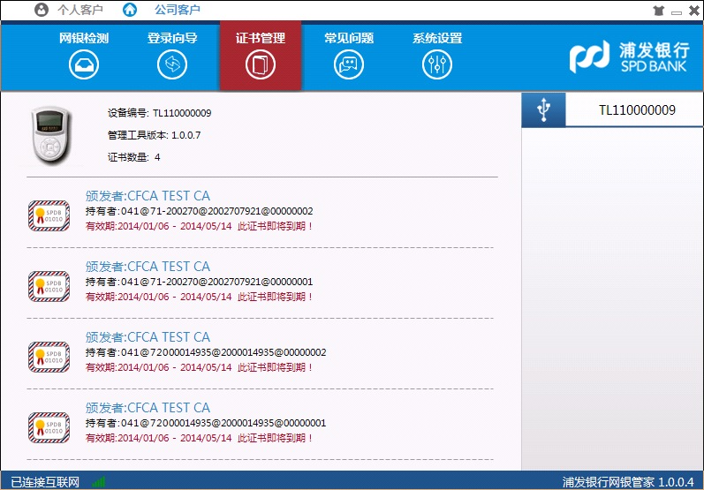704x490 pixels.
Task: Click the first certificate's stamp icon
Action: click(49, 215)
